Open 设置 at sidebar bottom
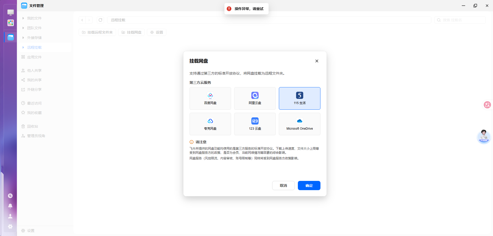This screenshot has height=236, width=493. 28,231
